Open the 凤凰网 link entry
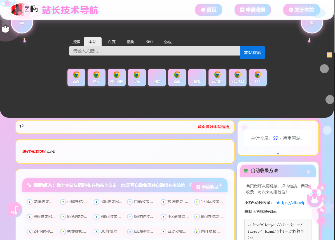Image resolution: width=335 pixels, height=240 pixels. (x=217, y=77)
